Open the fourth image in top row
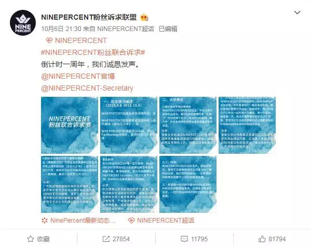The height and width of the screenshot is (248, 311). (x=247, y=125)
